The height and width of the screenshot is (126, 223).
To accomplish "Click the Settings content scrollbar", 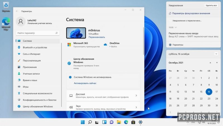I will pos(143,41).
